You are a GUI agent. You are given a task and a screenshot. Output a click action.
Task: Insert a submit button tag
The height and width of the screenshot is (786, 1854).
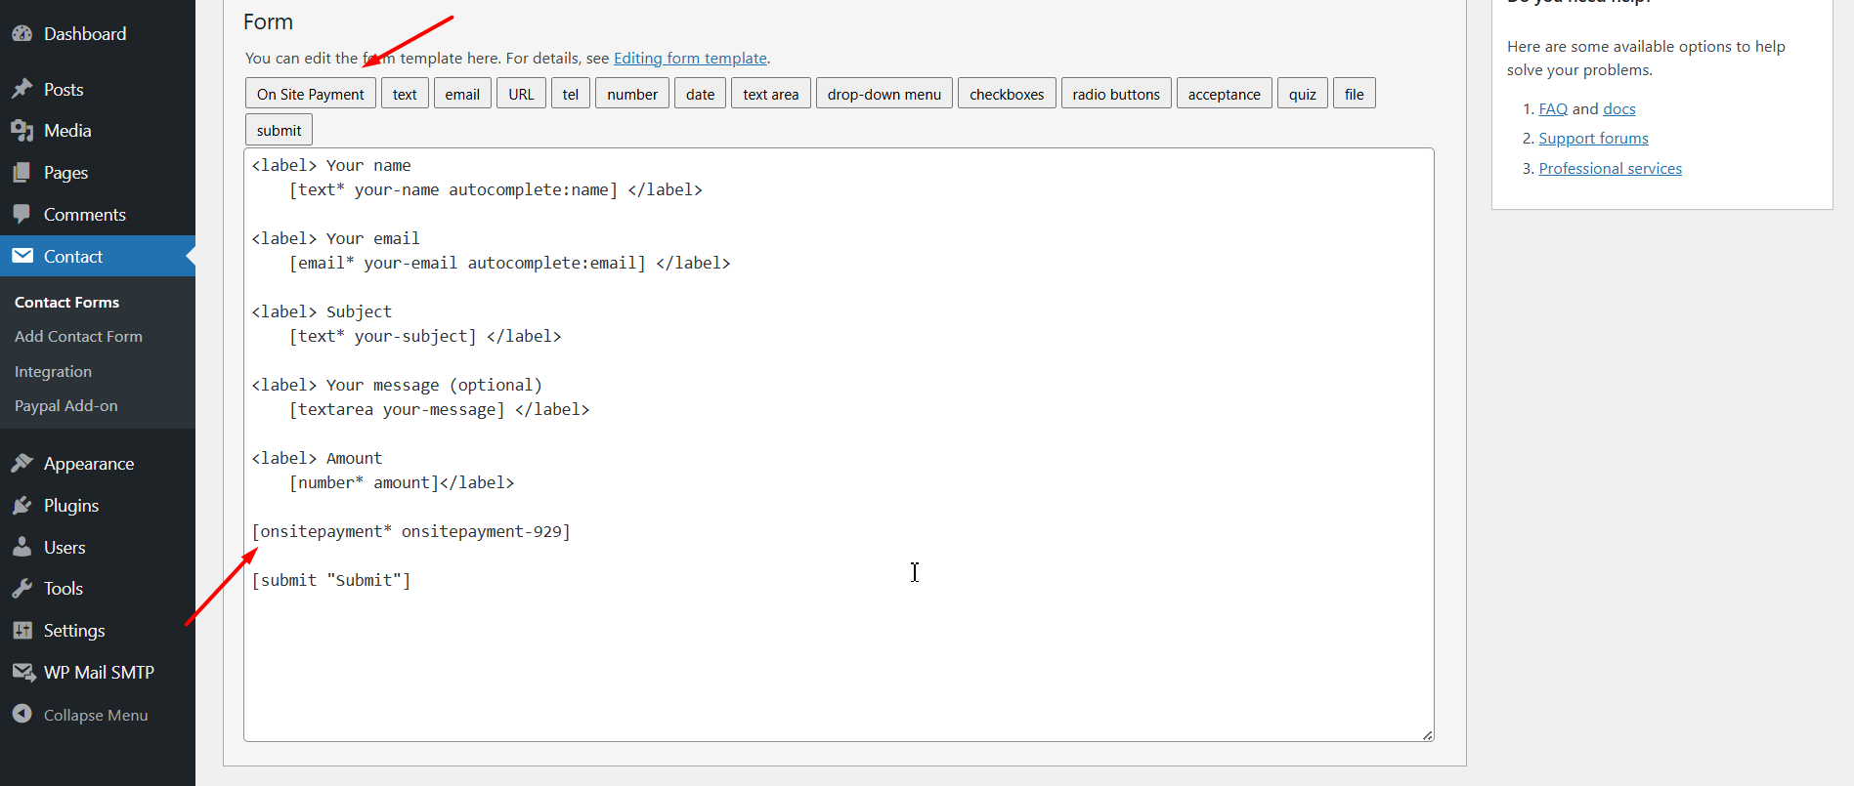point(280,130)
